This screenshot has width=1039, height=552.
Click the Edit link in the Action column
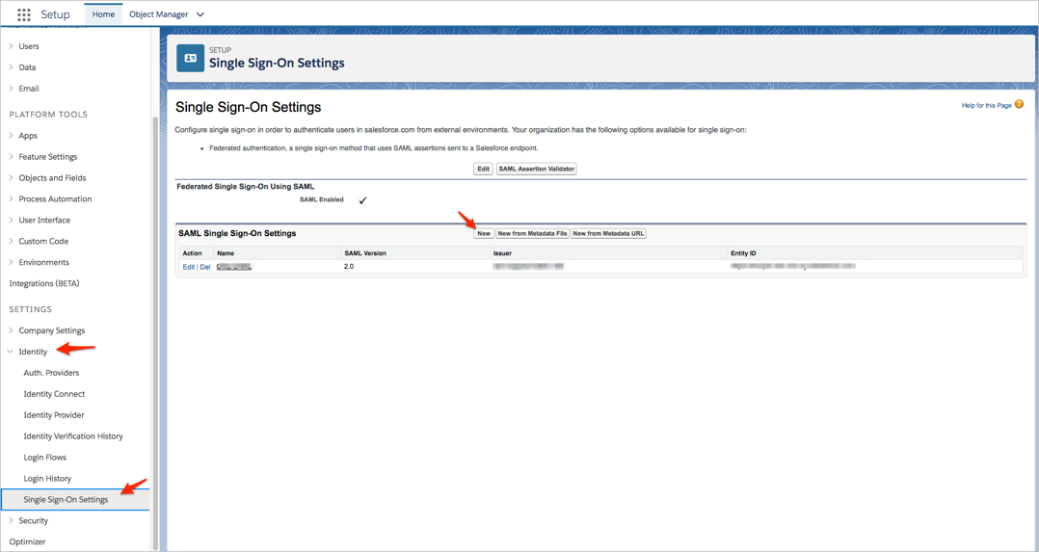[188, 267]
